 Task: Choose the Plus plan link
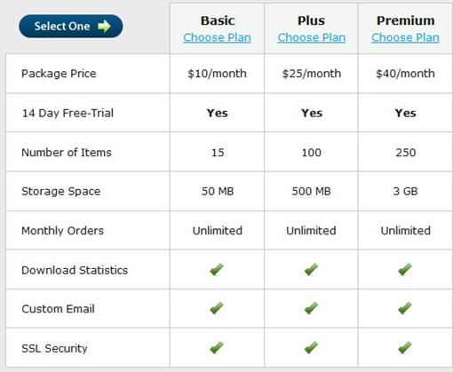[x=312, y=37]
